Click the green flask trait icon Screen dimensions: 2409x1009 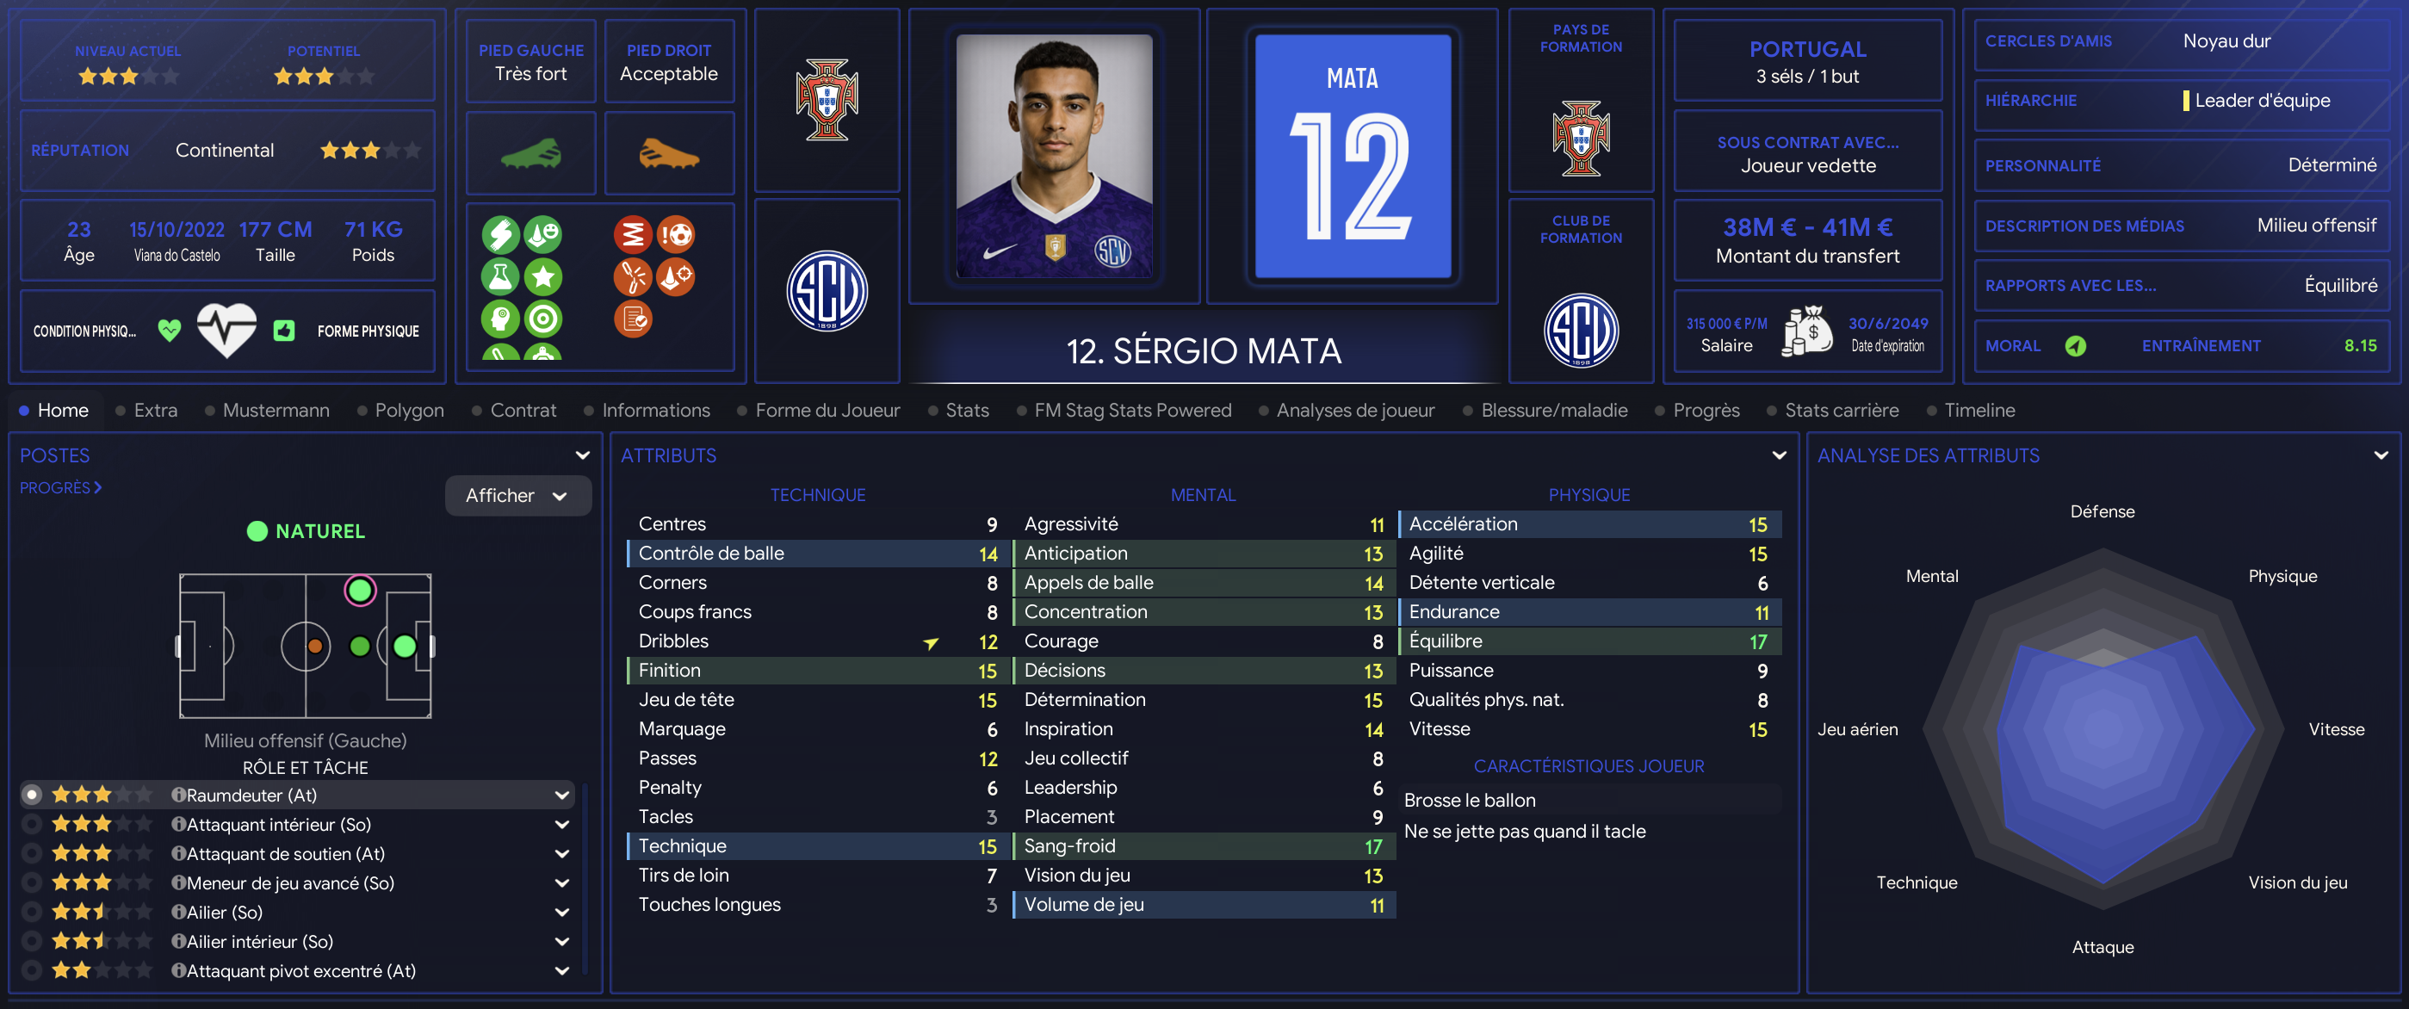click(x=499, y=277)
